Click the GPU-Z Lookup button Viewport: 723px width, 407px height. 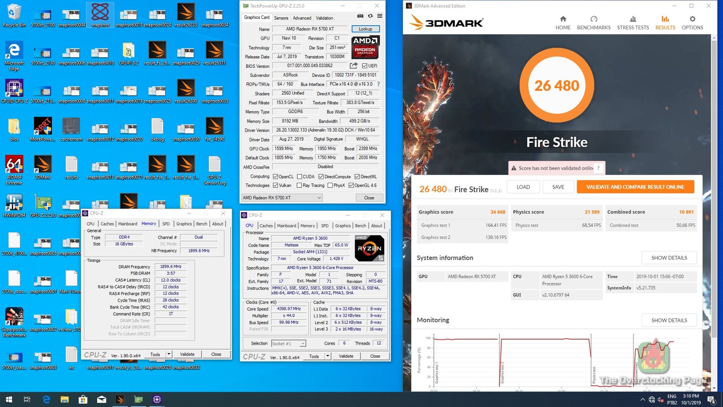[x=365, y=29]
